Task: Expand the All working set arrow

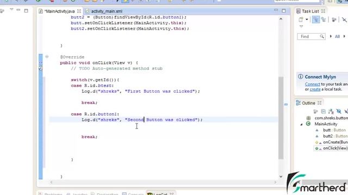Action: 331,36
